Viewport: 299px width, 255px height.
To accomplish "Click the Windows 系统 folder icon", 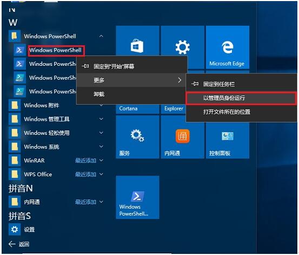I will (15, 147).
